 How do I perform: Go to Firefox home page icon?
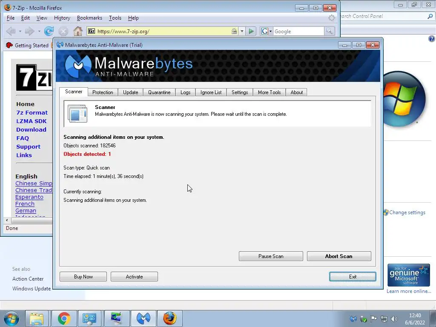pyautogui.click(x=78, y=31)
